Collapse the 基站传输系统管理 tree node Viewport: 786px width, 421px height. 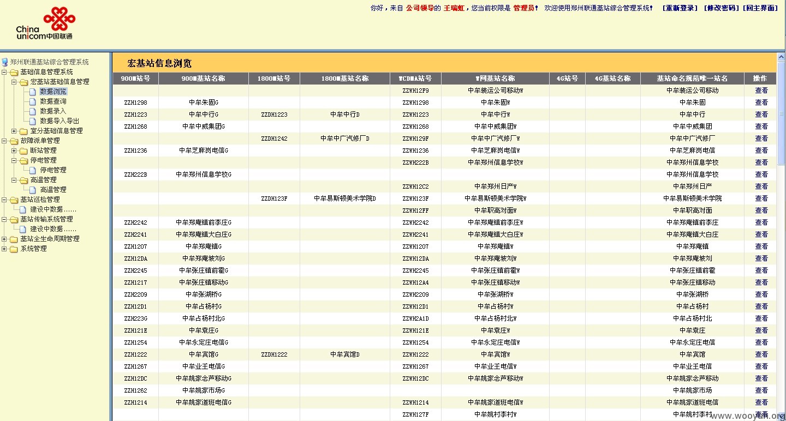click(4, 219)
